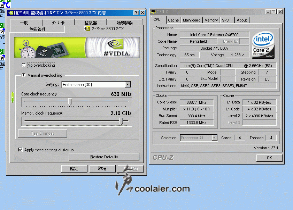
Task: Switch to the Memory tab in CPU-Z
Action: (211, 20)
